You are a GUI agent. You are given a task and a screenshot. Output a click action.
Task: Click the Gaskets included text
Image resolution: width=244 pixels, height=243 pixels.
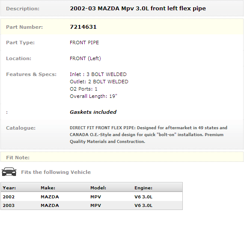[x=93, y=112]
